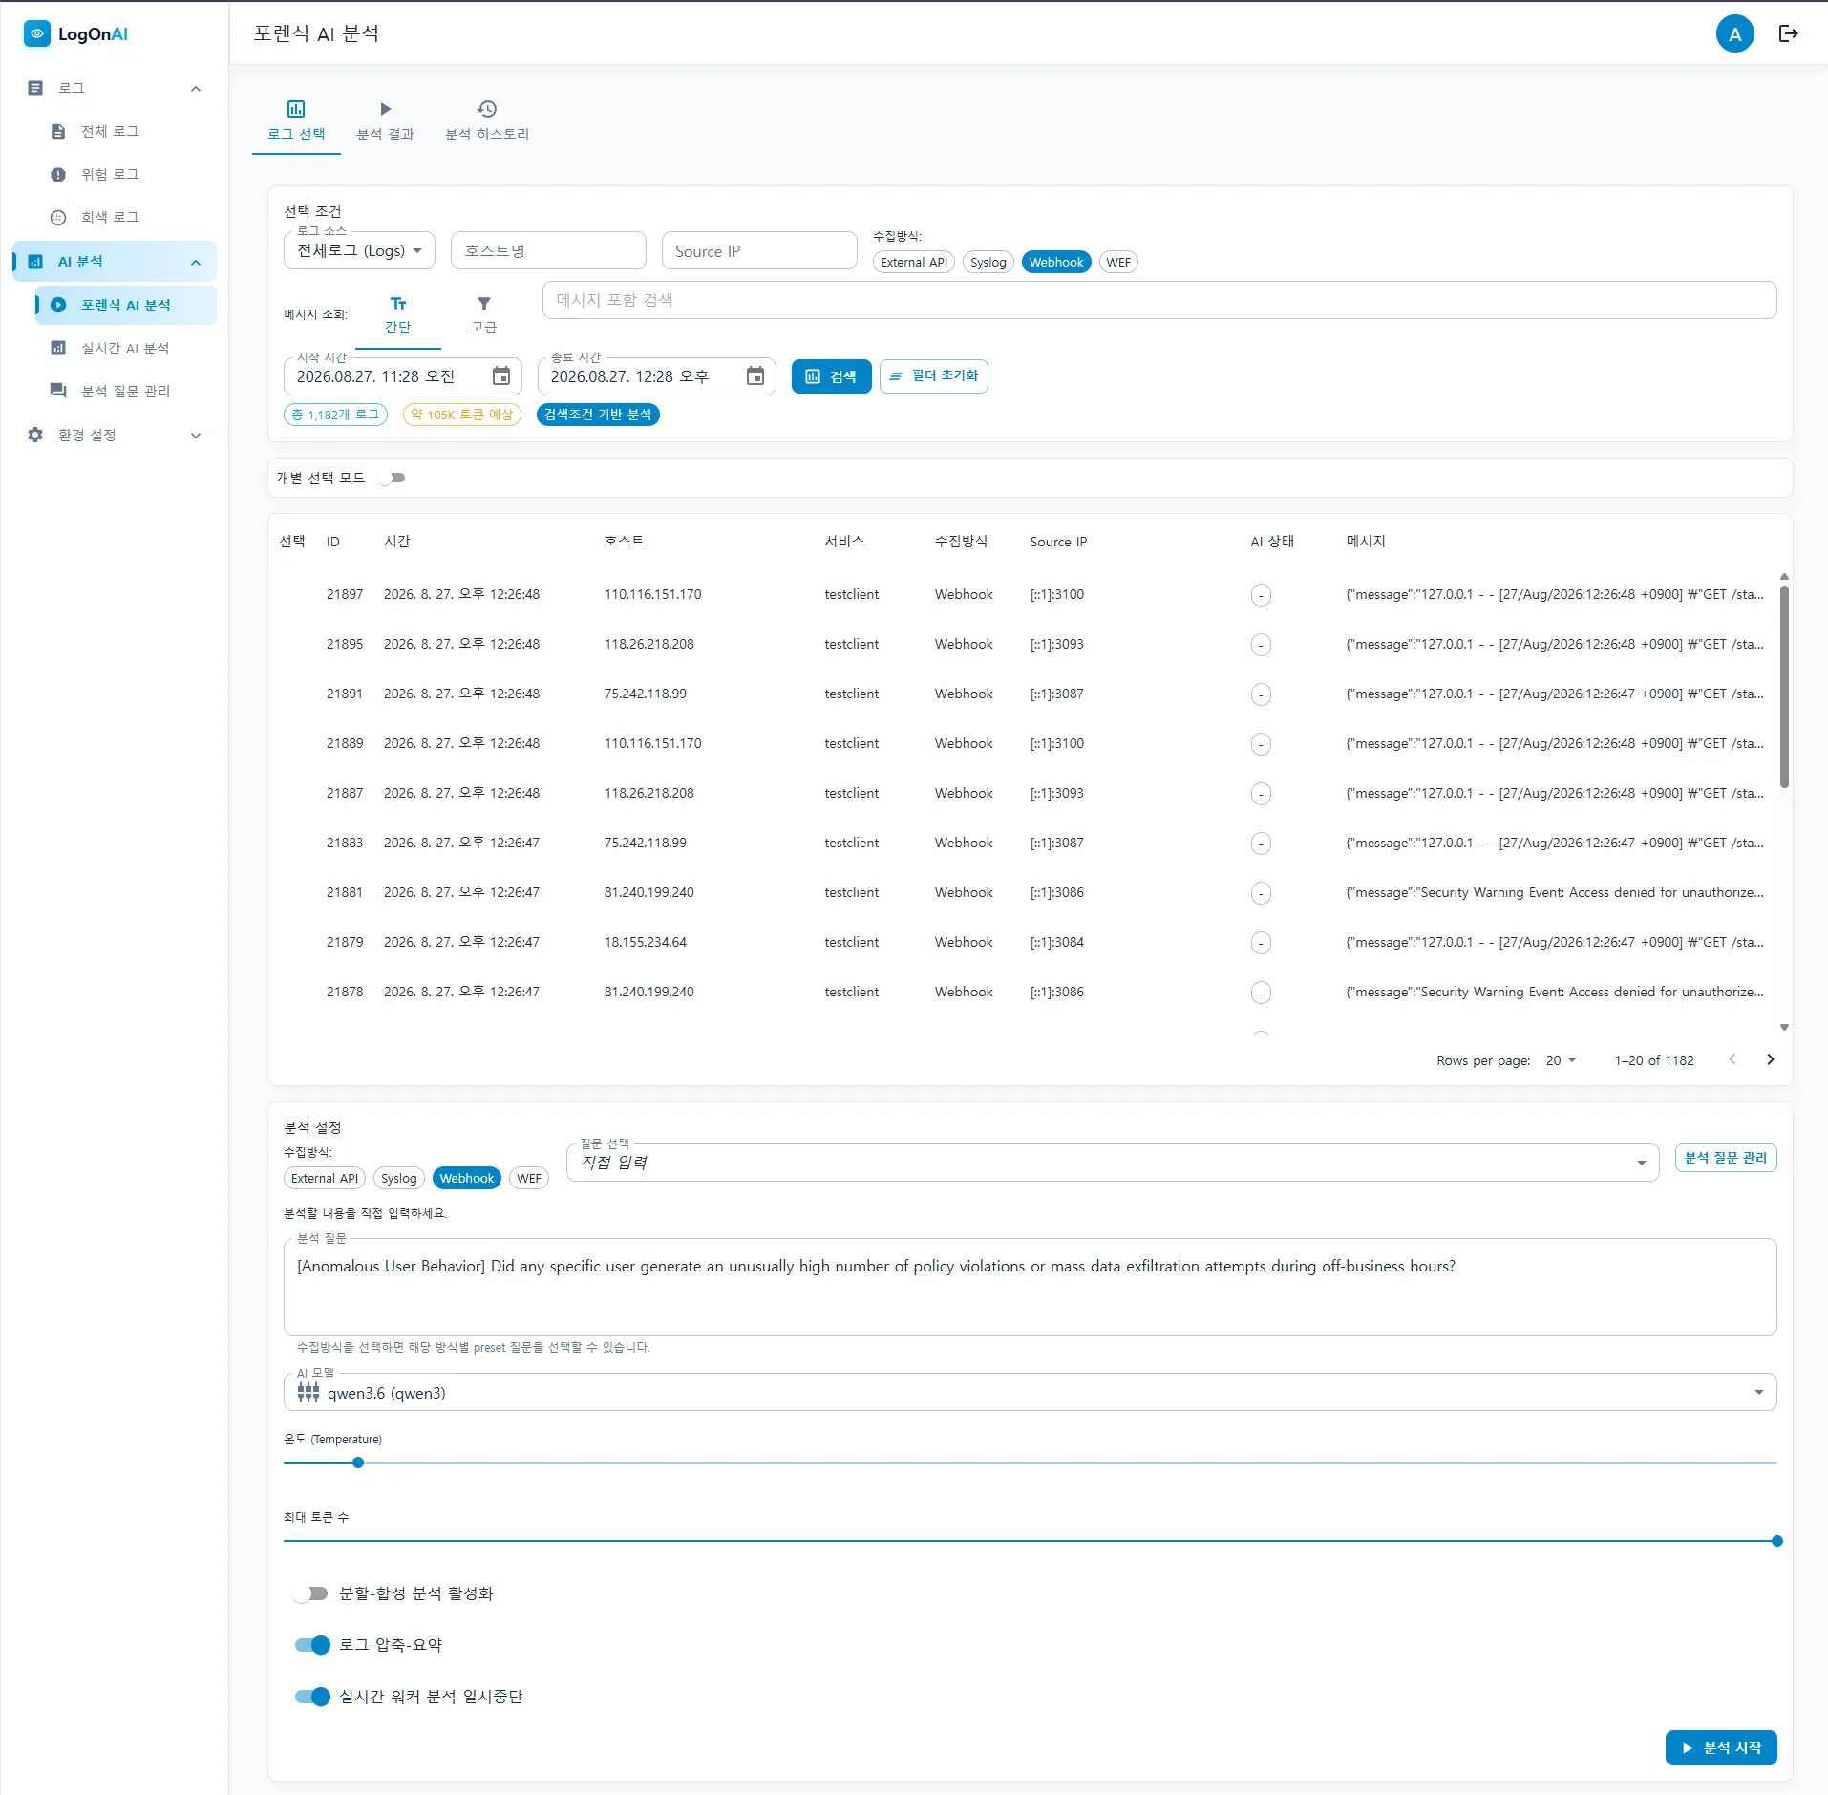Click the 분석 시작 button
The height and width of the screenshot is (1795, 1828).
pyautogui.click(x=1721, y=1748)
